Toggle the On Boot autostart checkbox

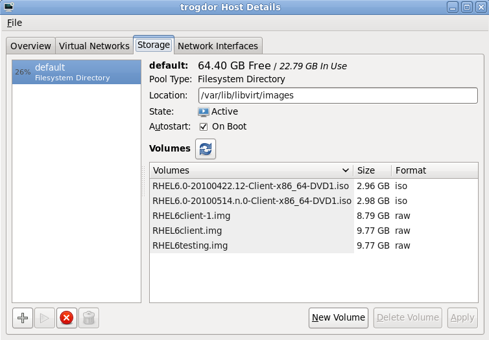tap(203, 126)
